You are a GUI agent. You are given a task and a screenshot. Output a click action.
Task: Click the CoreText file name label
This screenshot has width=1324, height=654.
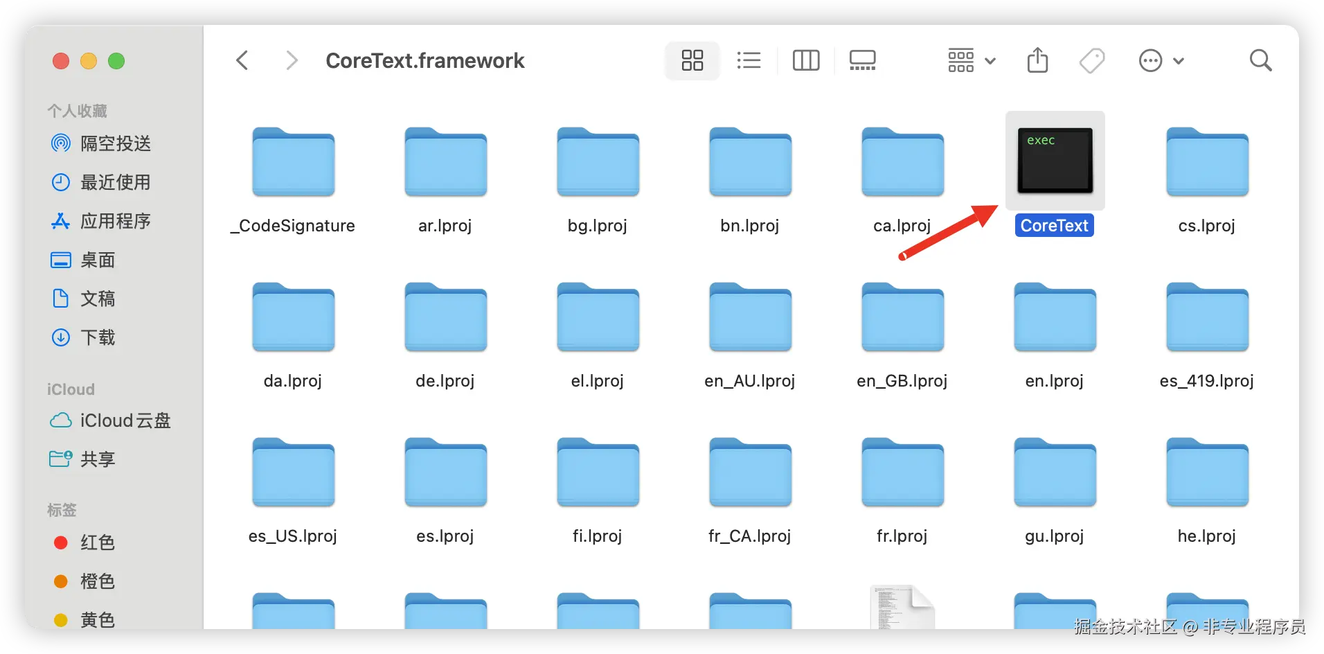pyautogui.click(x=1055, y=225)
